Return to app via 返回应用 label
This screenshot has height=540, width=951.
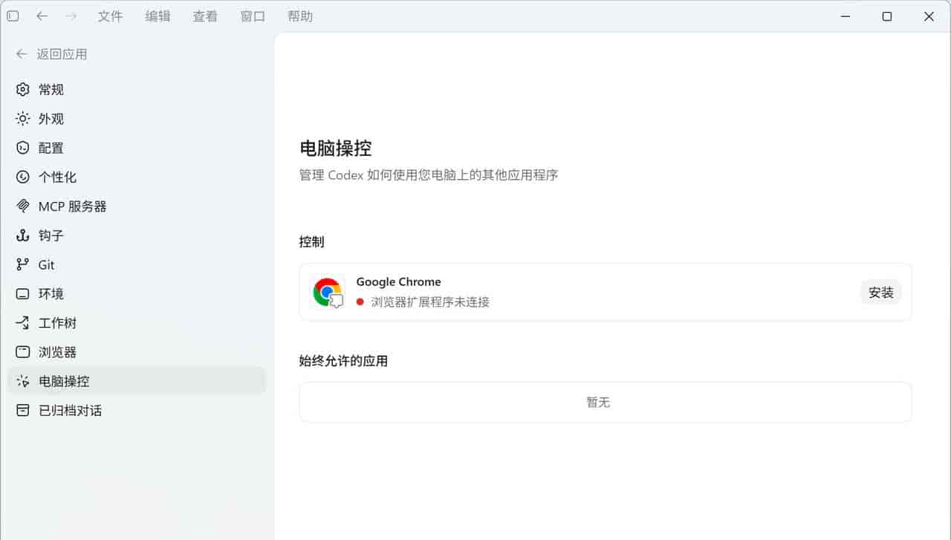click(62, 54)
